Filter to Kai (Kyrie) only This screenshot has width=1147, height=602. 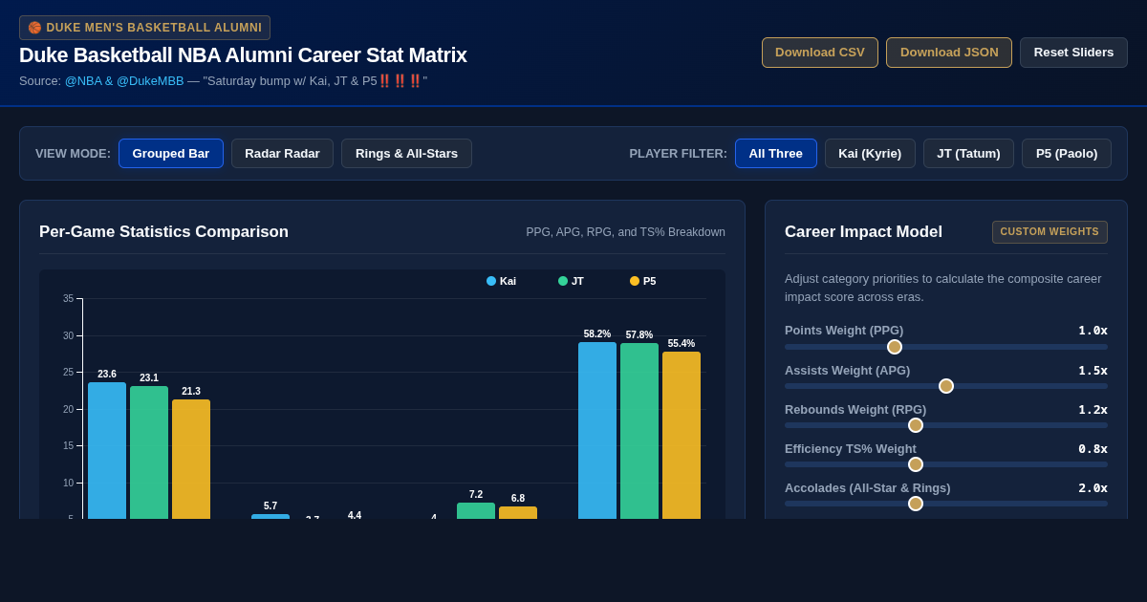tap(870, 154)
